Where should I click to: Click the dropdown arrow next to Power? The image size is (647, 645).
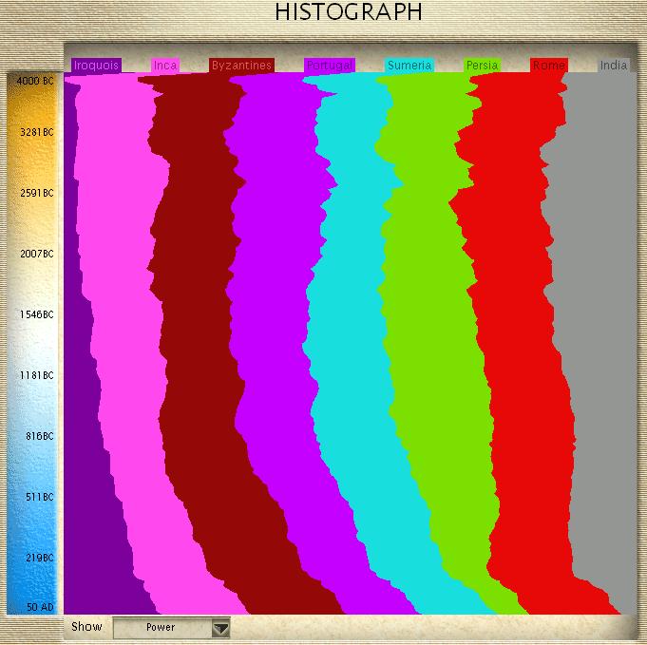220,628
